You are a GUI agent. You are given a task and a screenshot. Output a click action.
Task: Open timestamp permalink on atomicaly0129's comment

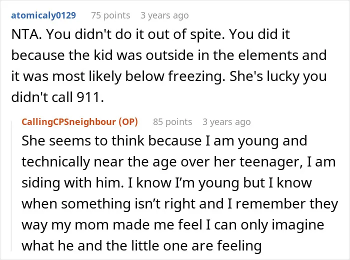click(164, 15)
